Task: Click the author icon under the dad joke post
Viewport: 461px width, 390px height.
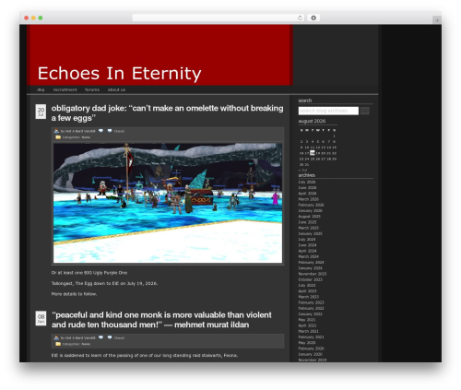Action: tap(56, 131)
